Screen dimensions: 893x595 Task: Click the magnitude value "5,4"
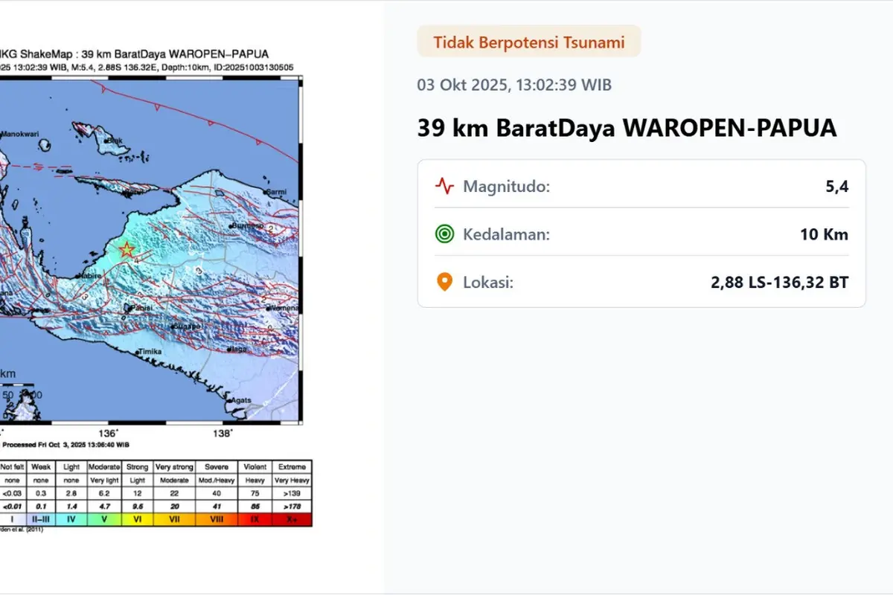tap(836, 186)
